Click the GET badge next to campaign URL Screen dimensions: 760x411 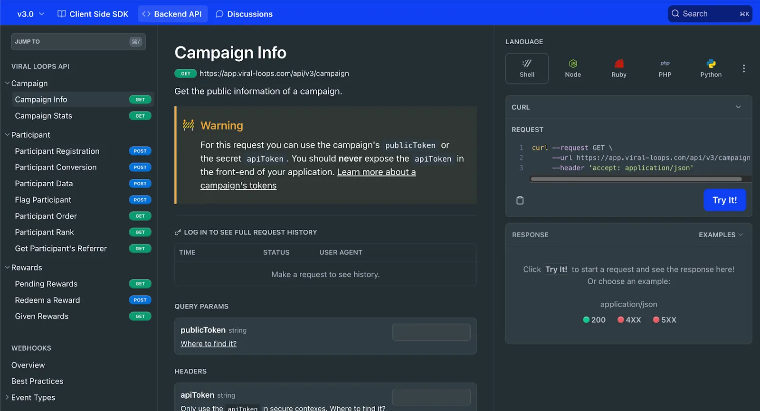tap(186, 74)
